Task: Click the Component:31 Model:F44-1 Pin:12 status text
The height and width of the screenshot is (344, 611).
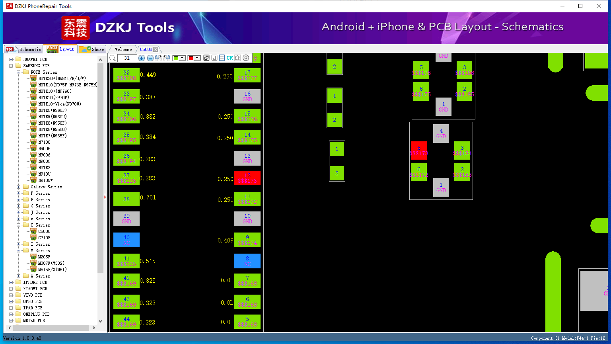Action: 568,338
